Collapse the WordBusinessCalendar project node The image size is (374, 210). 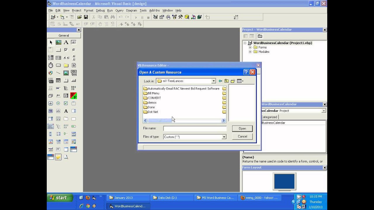point(245,43)
